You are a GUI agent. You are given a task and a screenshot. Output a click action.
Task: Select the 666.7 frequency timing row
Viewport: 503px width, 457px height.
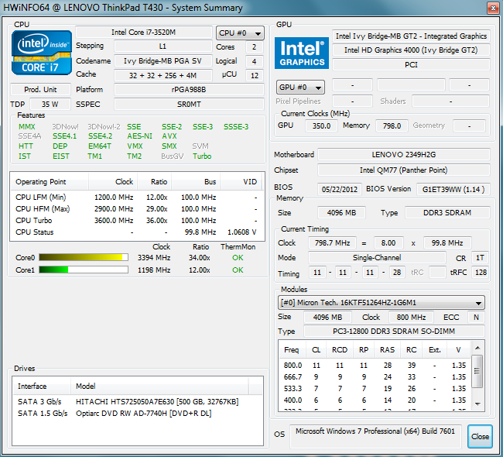pyautogui.click(x=375, y=377)
